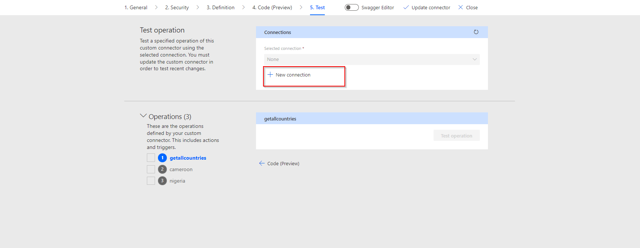Click the back arrow beside Code (Preview)

(x=262, y=163)
